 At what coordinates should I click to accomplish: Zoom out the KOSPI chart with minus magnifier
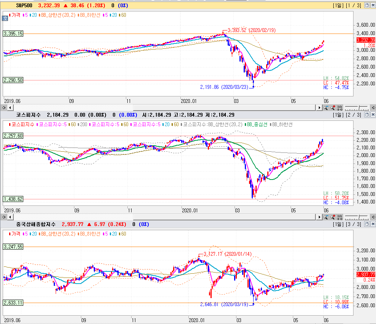326,217
